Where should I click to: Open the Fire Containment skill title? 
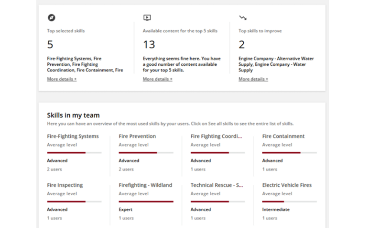click(x=283, y=136)
